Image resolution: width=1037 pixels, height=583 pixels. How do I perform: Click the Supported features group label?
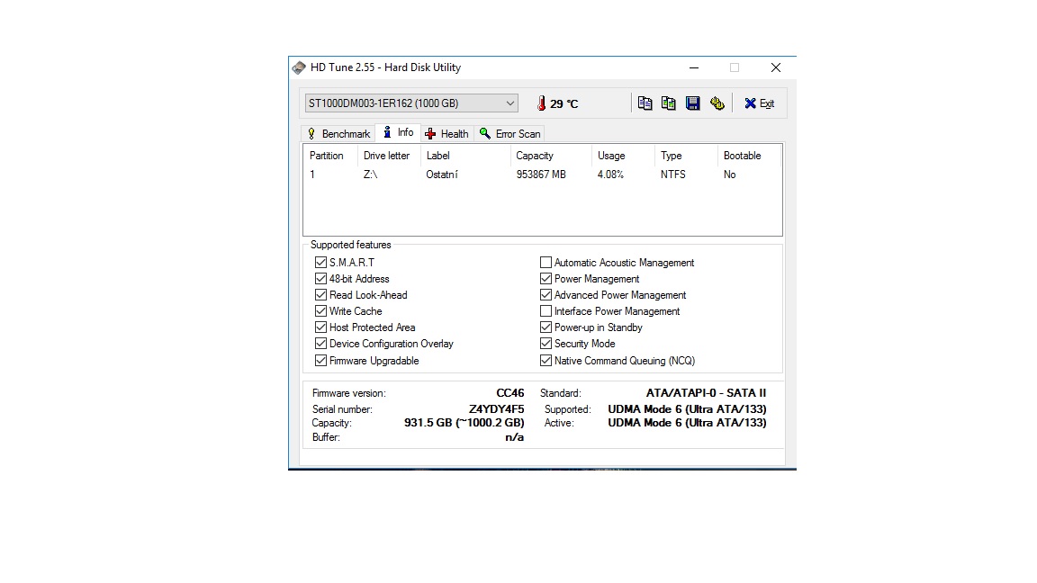[x=350, y=245]
